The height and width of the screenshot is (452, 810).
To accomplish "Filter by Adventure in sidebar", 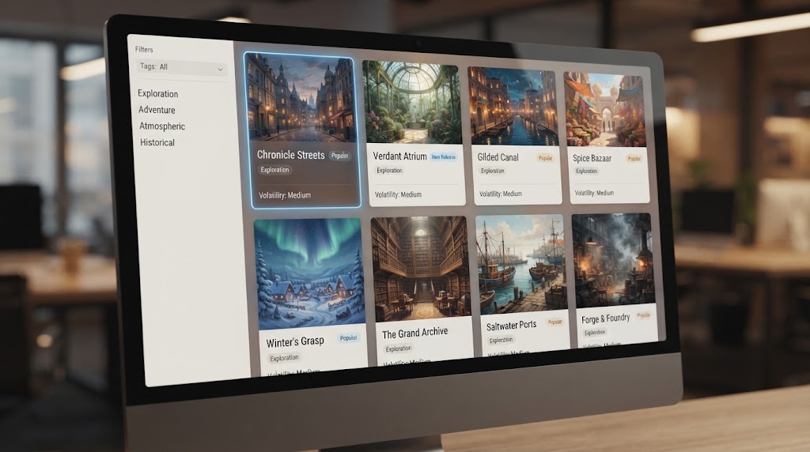I will pyautogui.click(x=157, y=109).
